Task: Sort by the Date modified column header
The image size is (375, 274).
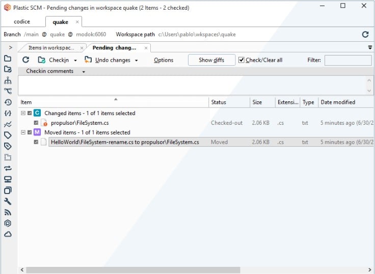Action: click(x=346, y=102)
